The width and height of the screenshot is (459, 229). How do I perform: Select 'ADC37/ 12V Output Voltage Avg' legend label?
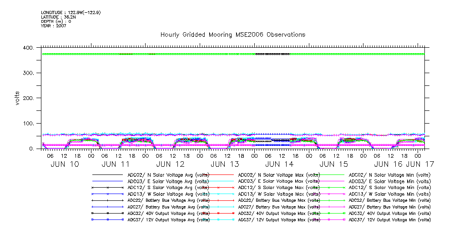tap(168, 219)
